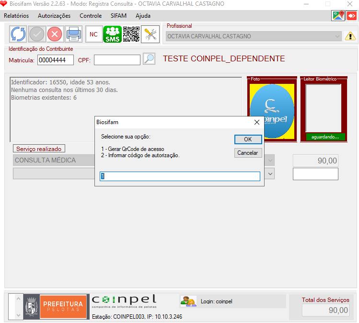Click the Nenhuma consulta nos últimos 30 dias line
Screen dimensions: 359x323
click(x=64, y=90)
